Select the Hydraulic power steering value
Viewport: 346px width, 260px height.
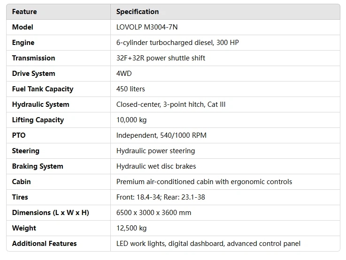(155, 151)
